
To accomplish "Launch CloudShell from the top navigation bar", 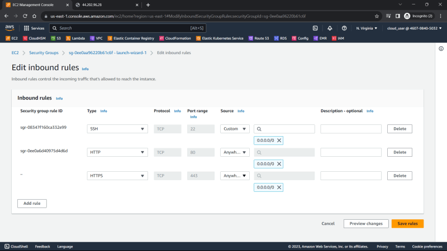I will coord(315,28).
